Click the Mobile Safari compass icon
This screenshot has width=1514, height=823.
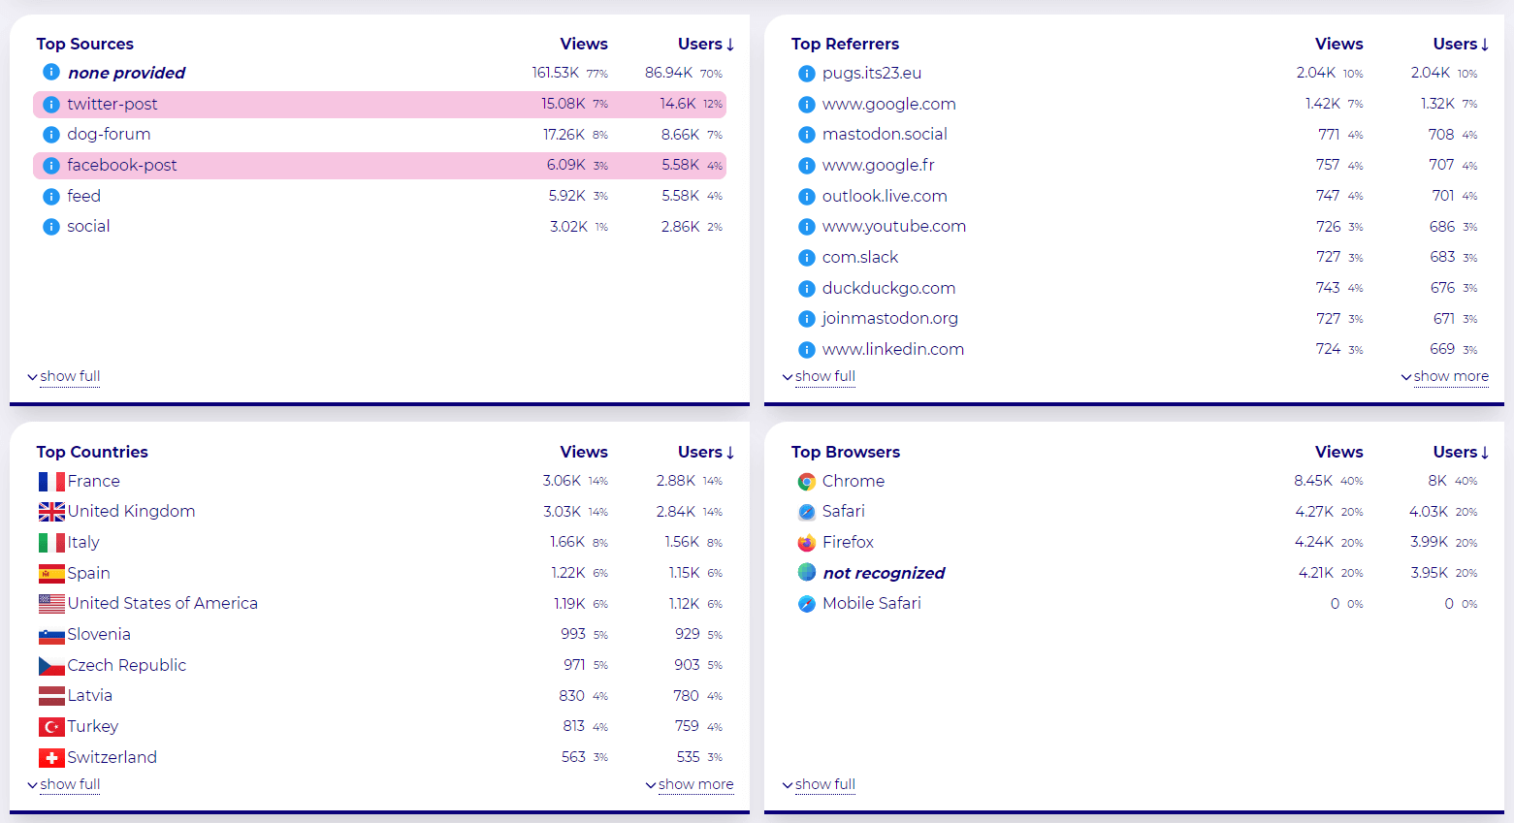point(806,604)
